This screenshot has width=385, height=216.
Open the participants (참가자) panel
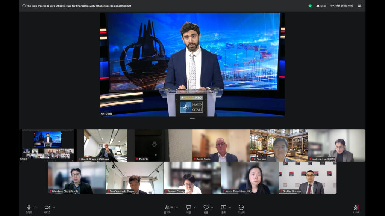[x=167, y=207]
